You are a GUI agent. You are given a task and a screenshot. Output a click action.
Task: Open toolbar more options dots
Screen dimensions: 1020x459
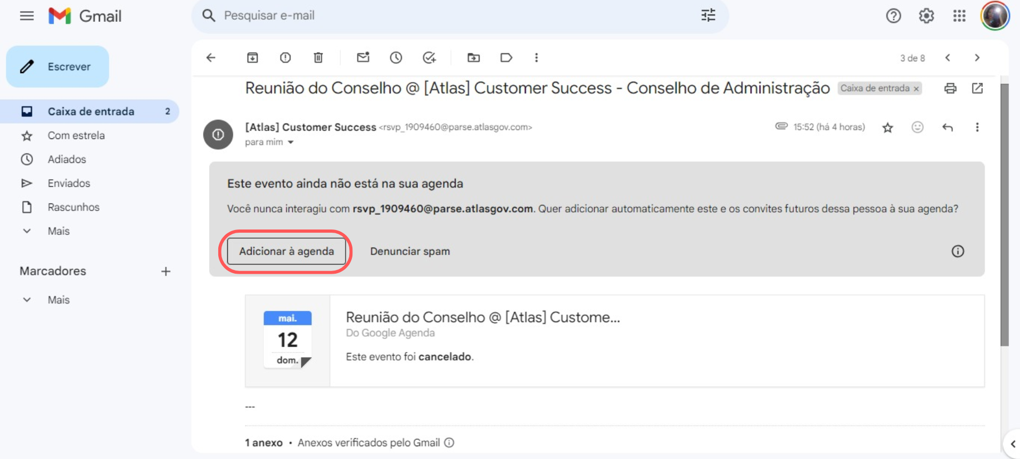pyautogui.click(x=536, y=58)
